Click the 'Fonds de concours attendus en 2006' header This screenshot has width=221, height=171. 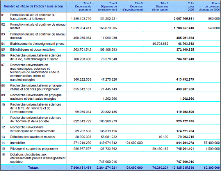[x=209, y=7]
